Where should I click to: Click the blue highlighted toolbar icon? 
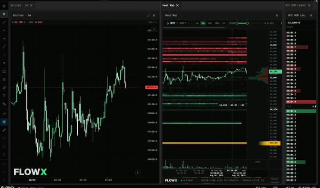4,122
